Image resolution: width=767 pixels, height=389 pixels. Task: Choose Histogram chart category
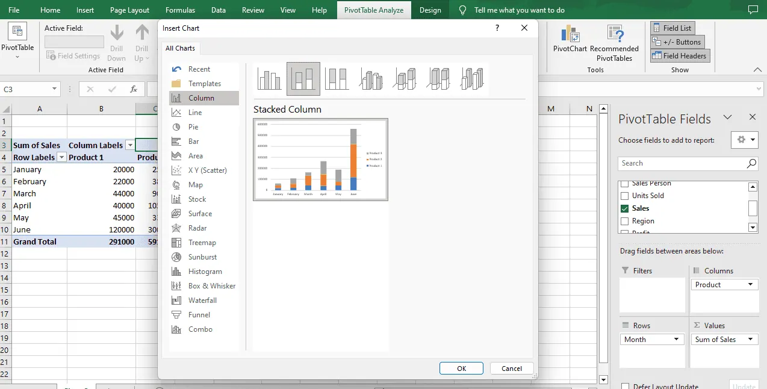pyautogui.click(x=204, y=272)
